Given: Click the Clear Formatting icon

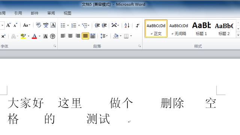Looking at the screenshot, I should [38, 25].
